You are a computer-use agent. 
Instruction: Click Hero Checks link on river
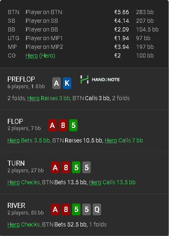coord(23,224)
